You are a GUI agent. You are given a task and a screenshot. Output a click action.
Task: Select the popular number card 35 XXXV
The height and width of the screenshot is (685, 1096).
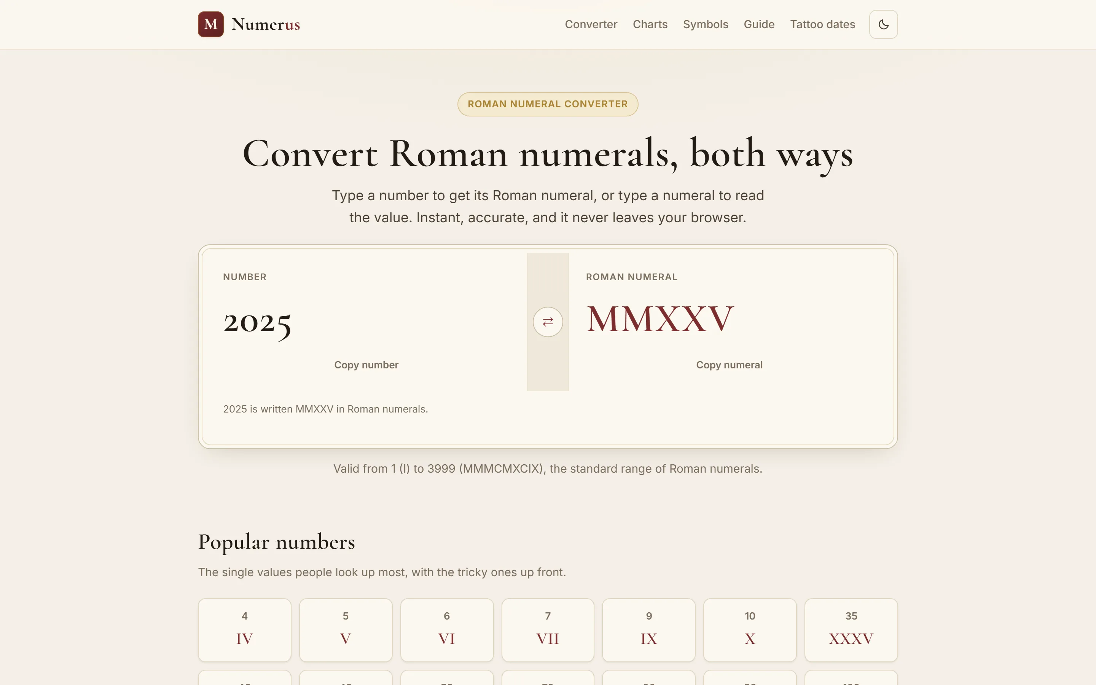(x=851, y=630)
